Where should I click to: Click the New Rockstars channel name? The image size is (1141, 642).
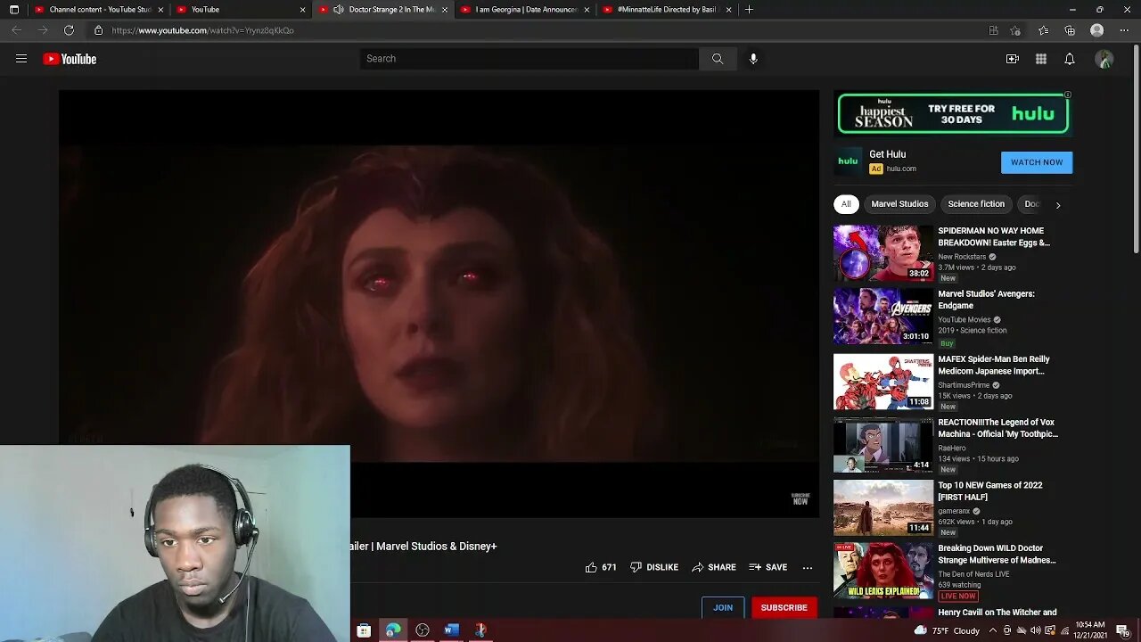(x=962, y=257)
